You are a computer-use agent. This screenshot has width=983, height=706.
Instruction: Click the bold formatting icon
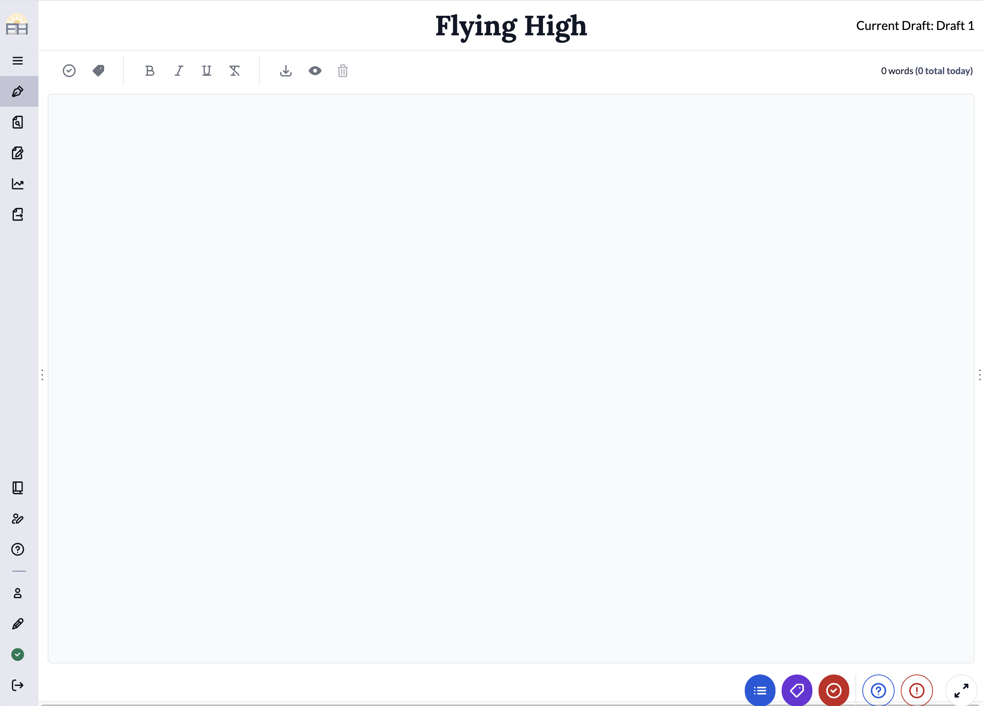149,70
